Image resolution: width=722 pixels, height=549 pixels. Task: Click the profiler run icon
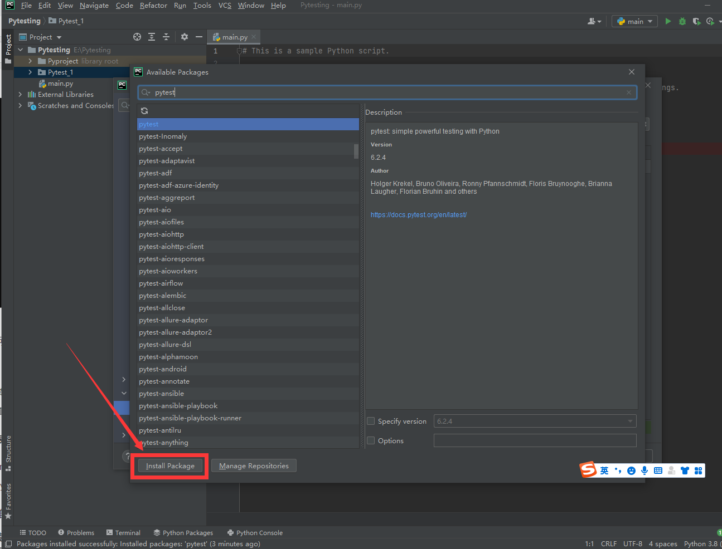click(x=710, y=21)
